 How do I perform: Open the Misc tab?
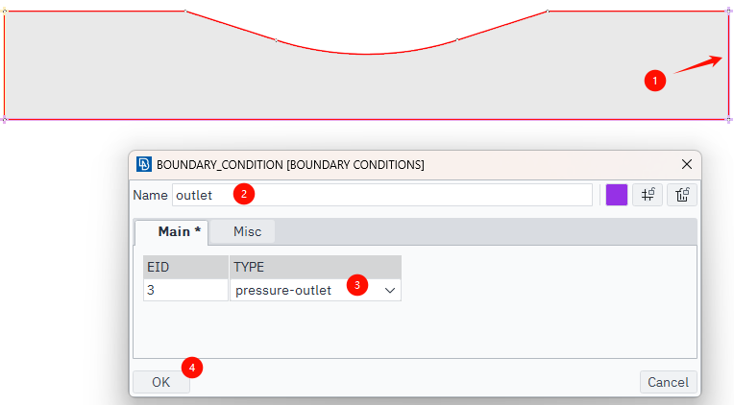(x=247, y=231)
